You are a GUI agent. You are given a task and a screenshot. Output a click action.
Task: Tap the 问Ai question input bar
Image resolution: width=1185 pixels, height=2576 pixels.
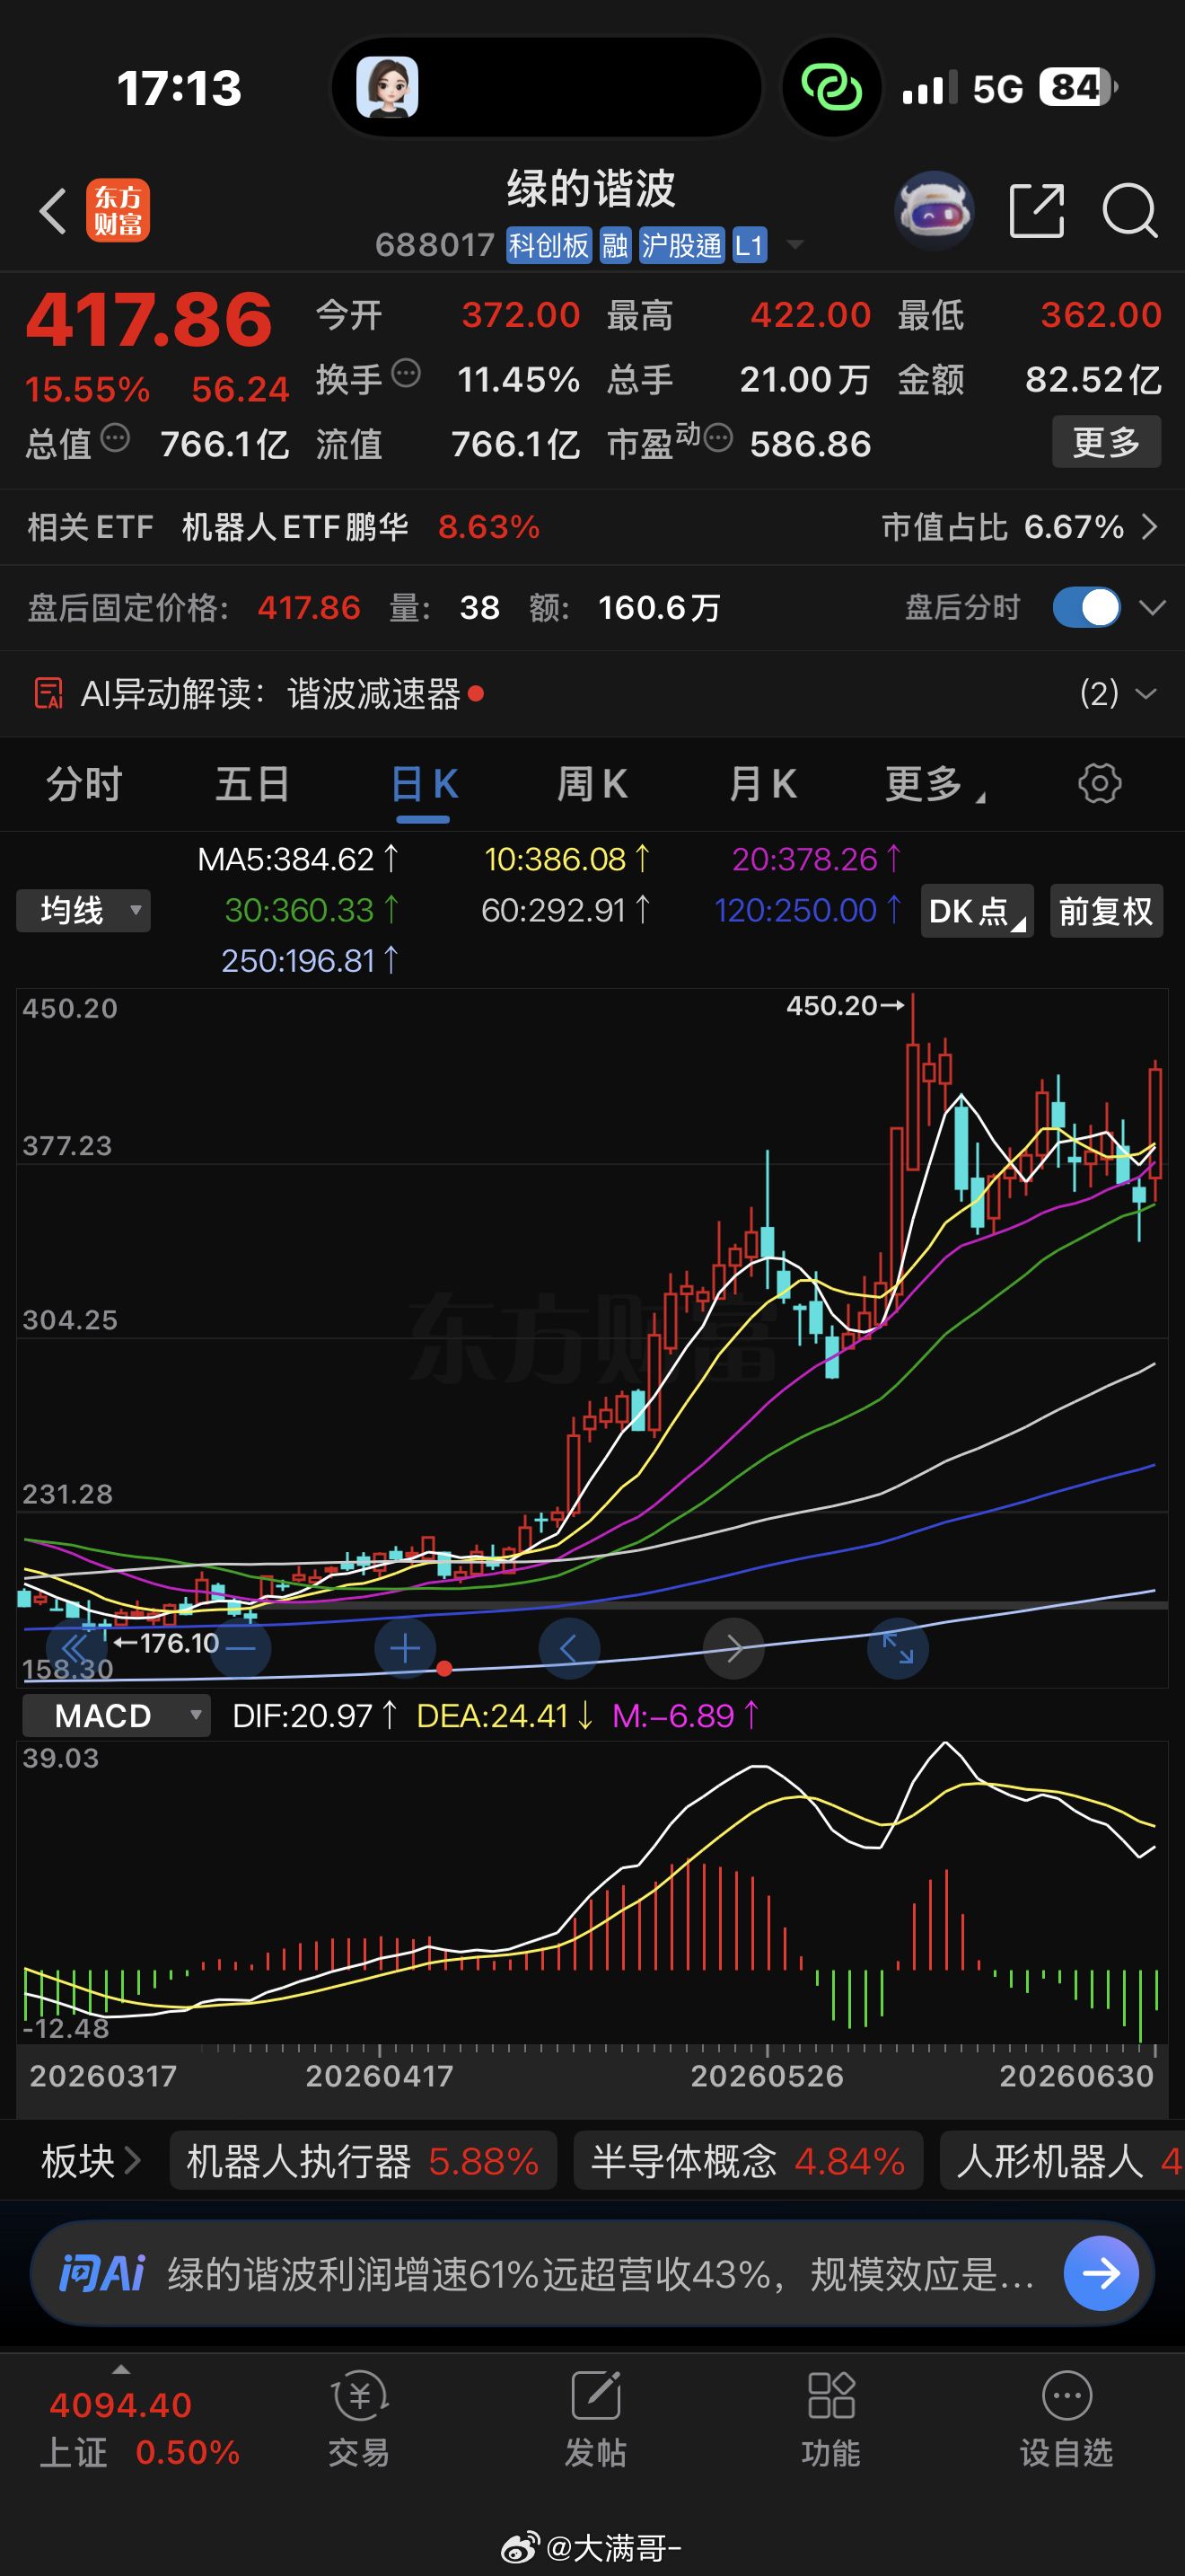(592, 2273)
